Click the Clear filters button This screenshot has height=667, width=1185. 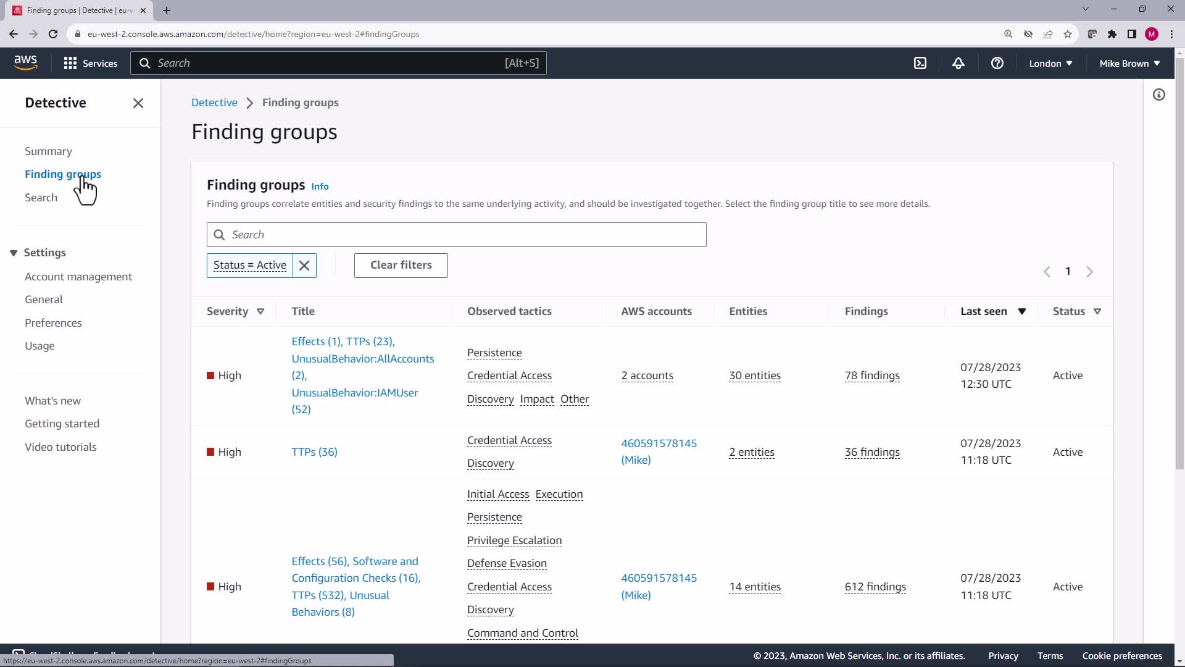tap(401, 266)
